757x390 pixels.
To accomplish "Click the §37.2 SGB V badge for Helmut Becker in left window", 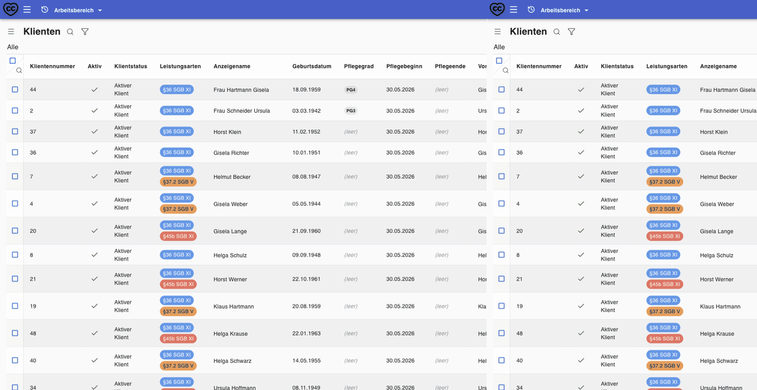I will tap(178, 182).
